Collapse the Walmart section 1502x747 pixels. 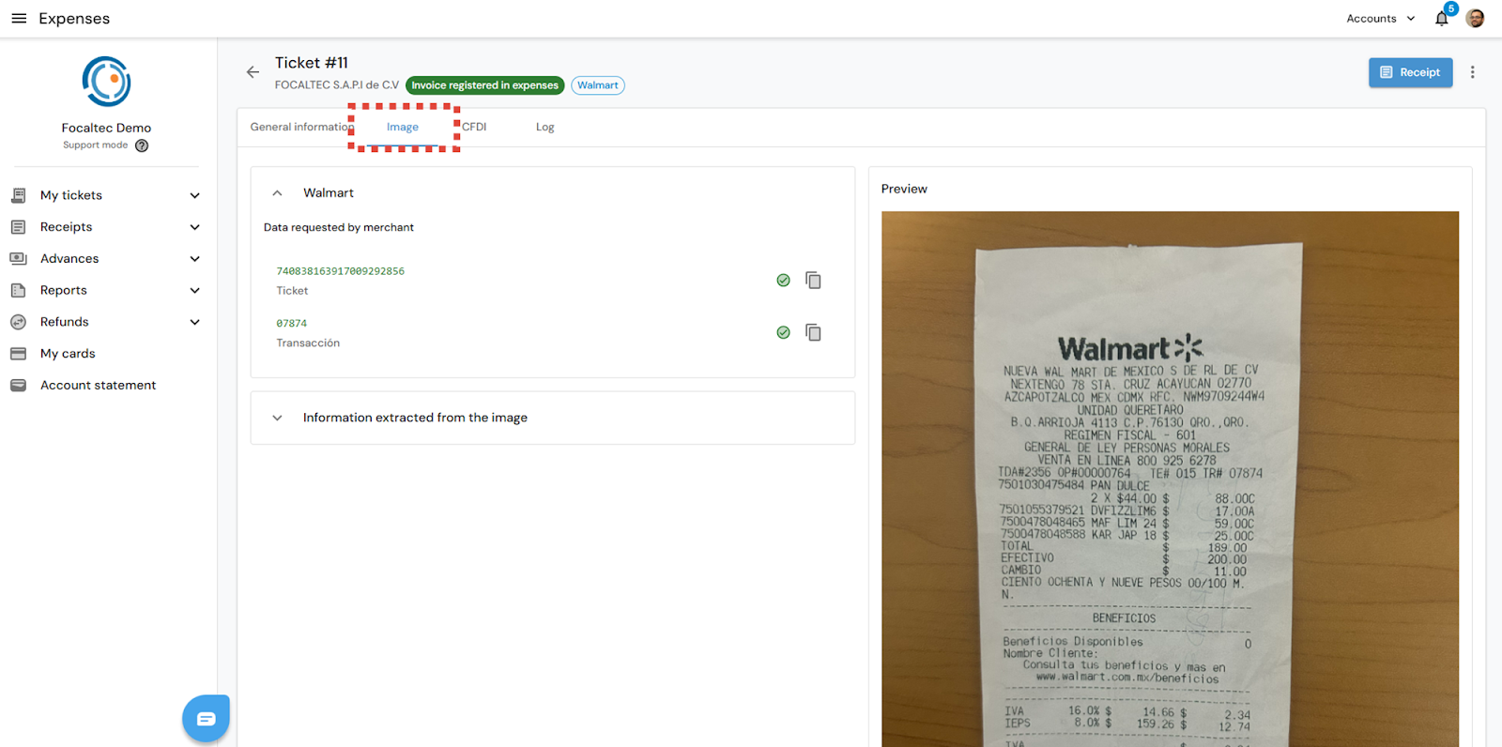coord(277,193)
